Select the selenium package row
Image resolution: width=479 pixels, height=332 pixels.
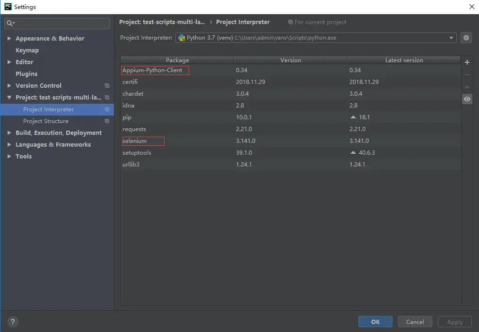[x=290, y=141]
